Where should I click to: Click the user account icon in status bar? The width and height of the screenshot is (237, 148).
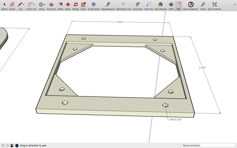pos(12,145)
